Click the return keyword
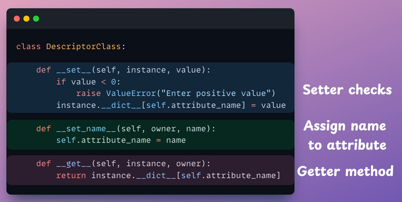The image size is (402, 202). [71, 176]
